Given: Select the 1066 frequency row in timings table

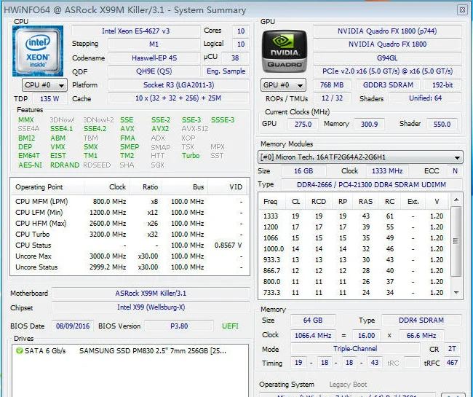Looking at the screenshot, I should coord(354,238).
